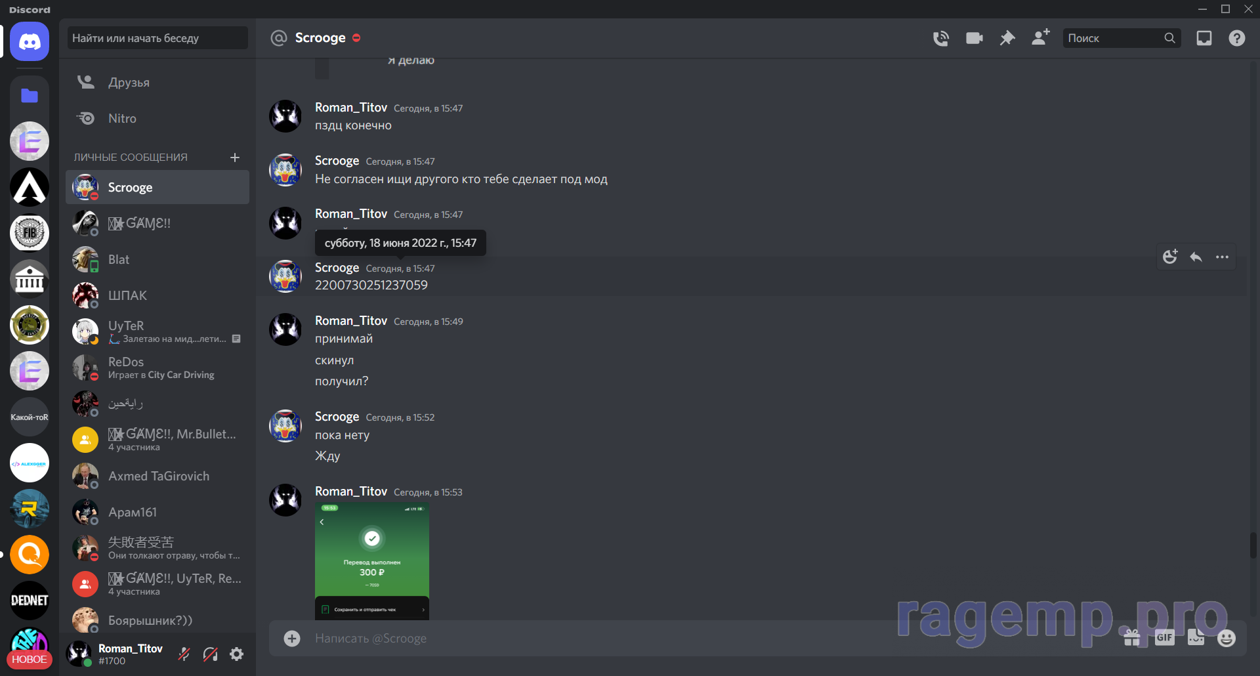Open the Apam161 conversation
The image size is (1260, 676).
(157, 512)
